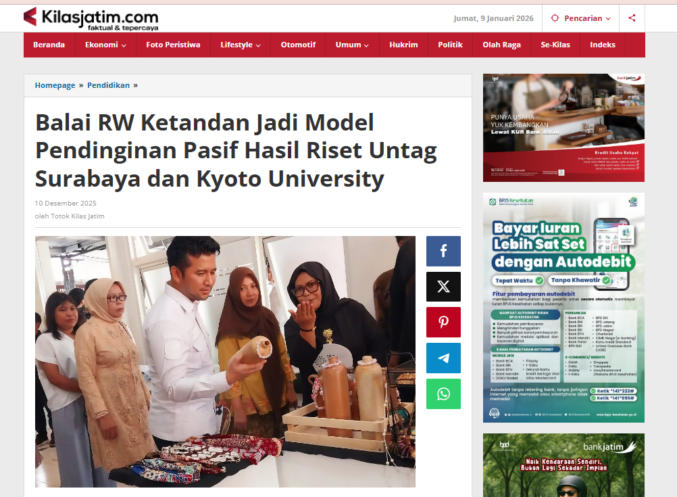677x497 pixels.
Task: Open the Otomotif menu item
Action: 298,45
